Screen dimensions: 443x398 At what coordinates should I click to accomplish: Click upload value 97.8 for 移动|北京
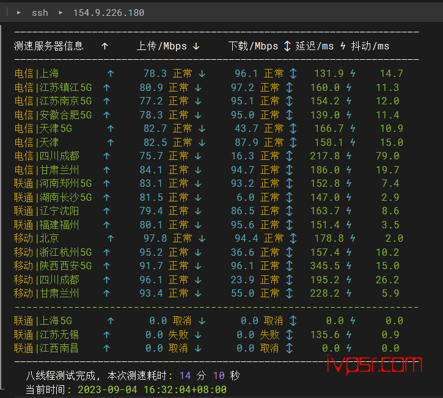155,239
